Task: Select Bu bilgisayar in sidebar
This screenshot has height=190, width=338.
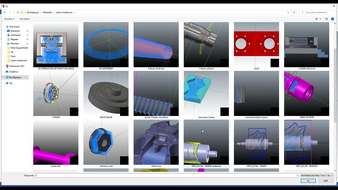Action: coord(15,77)
